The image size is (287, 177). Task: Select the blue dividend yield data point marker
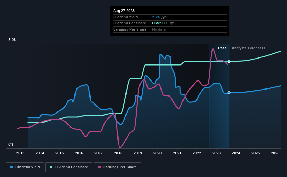click(229, 93)
